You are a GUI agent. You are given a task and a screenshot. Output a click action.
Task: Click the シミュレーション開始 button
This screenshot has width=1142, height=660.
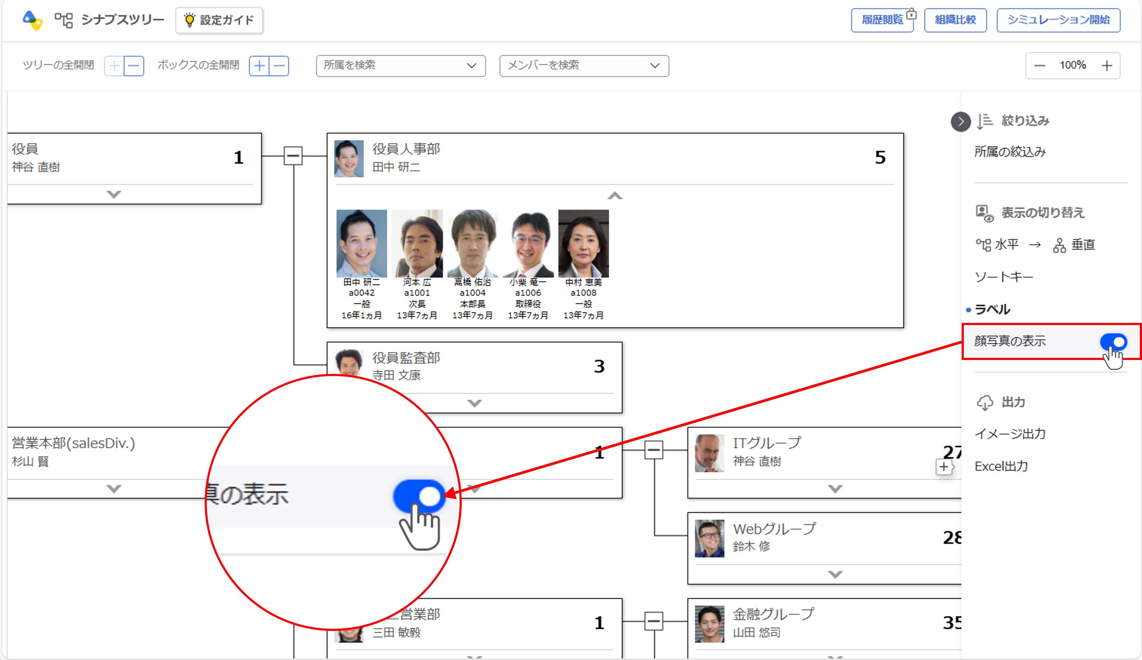[1058, 20]
